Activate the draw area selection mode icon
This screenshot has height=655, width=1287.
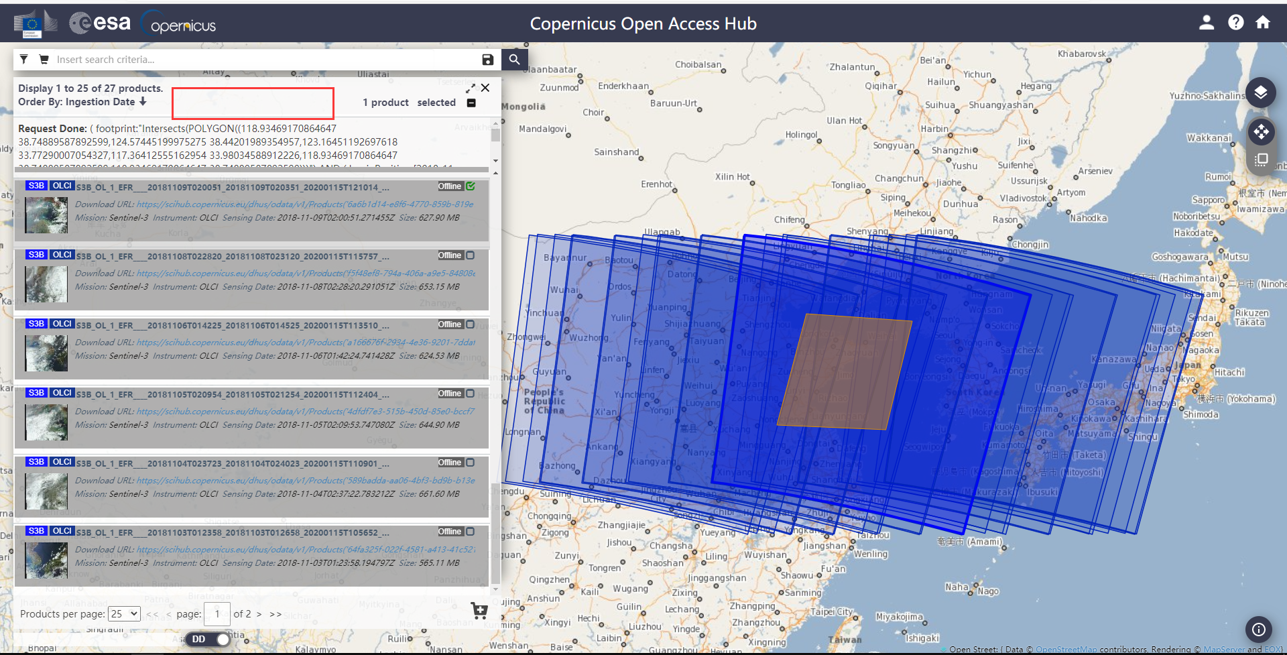[x=1262, y=160]
